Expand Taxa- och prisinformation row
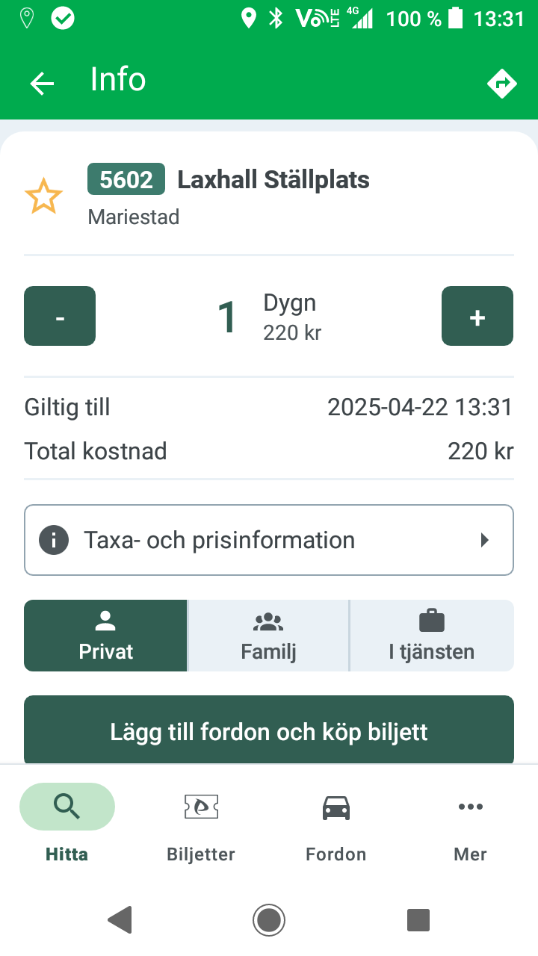Viewport: 538px width, 956px height. 269,540
